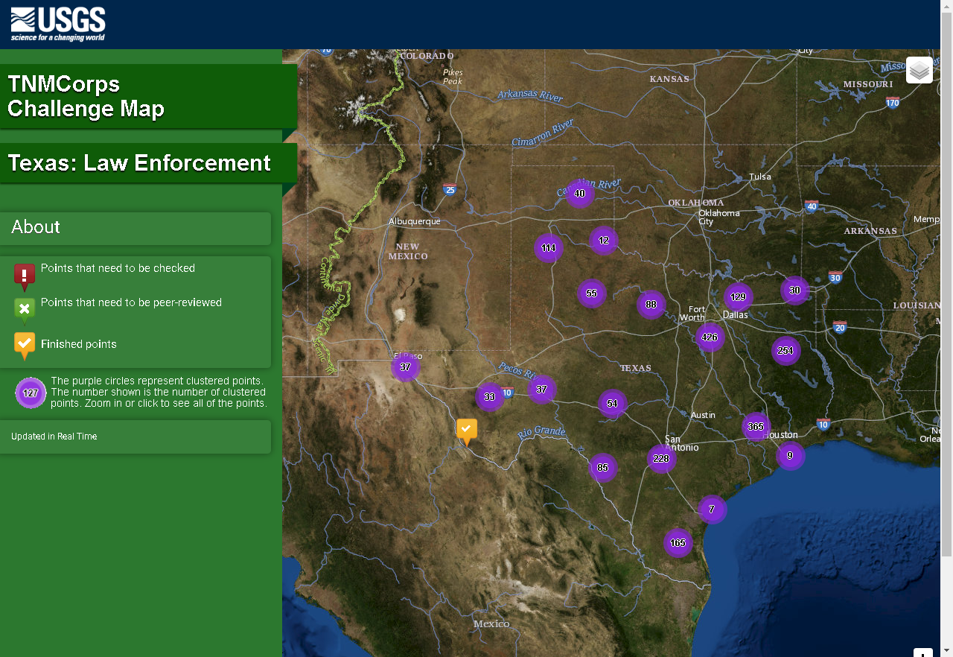
Task: Expand the About panel header
Action: click(x=136, y=228)
